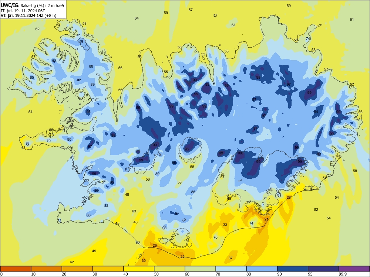
Task: Click the '79' value on the peninsula
Action: pyautogui.click(x=48, y=141)
